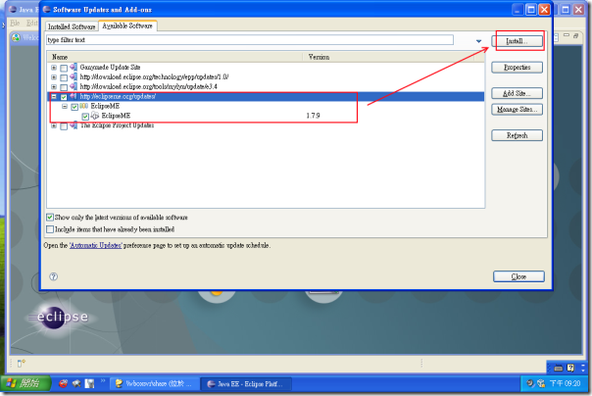Click the language bar help icon
592x396 pixels.
(x=570, y=368)
